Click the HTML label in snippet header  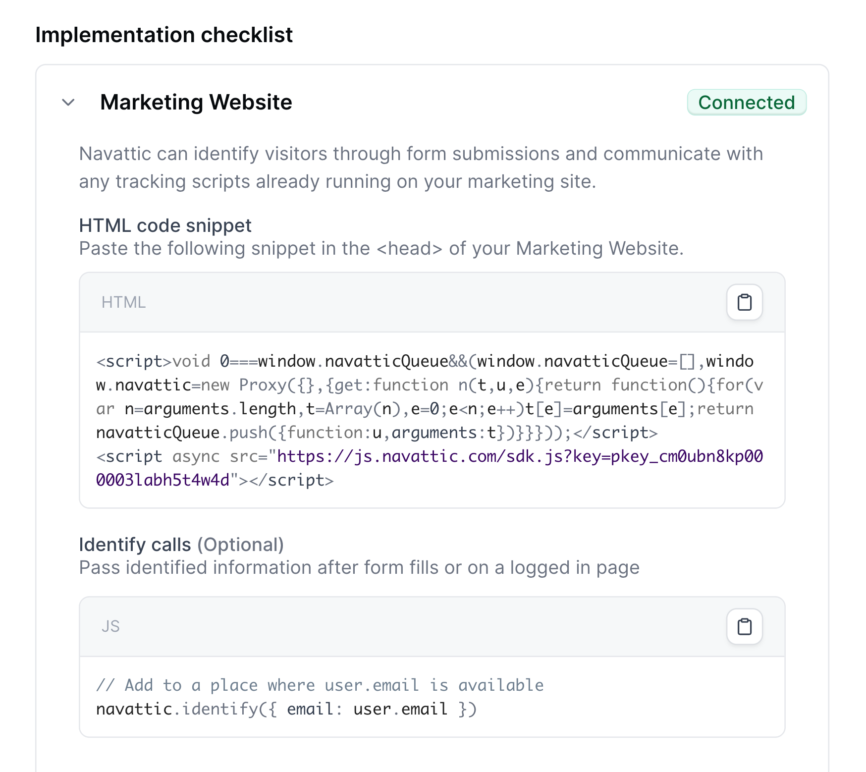point(124,302)
